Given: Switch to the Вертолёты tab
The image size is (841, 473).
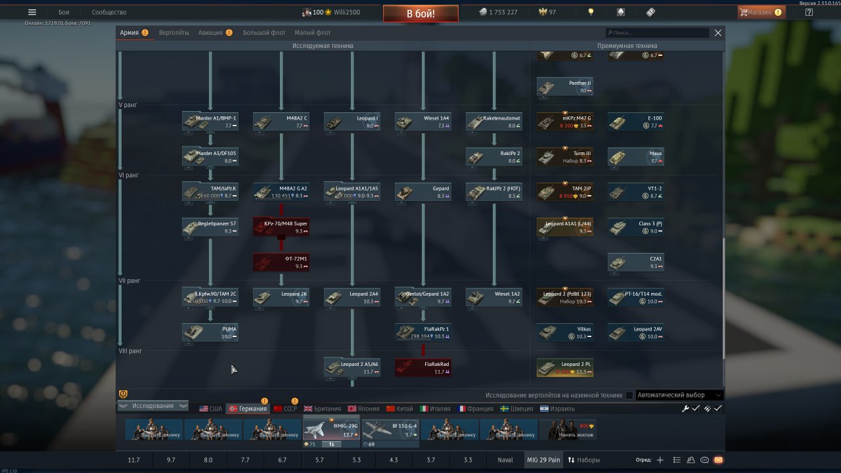Looking at the screenshot, I should (173, 32).
